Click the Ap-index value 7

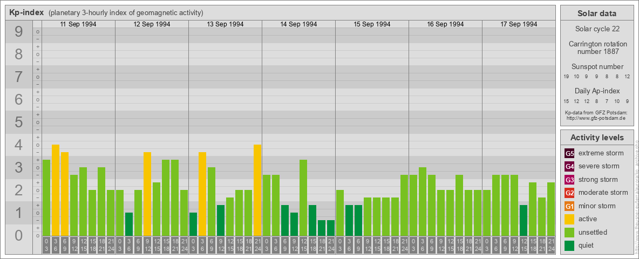tap(607, 101)
